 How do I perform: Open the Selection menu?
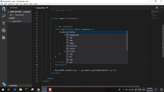[11, 4]
